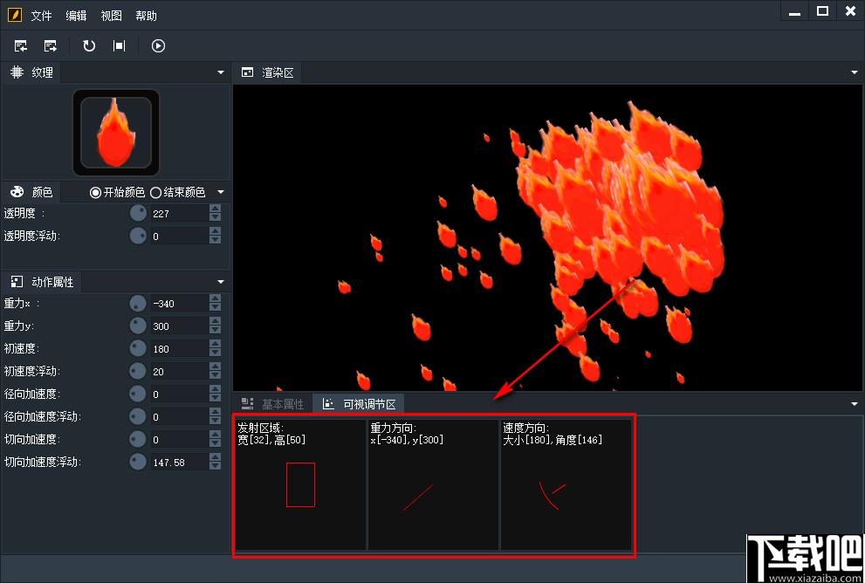Viewport: 865px width, 583px height.
Task: Click the 初速度浮动 value field showing 20
Action: 180,371
